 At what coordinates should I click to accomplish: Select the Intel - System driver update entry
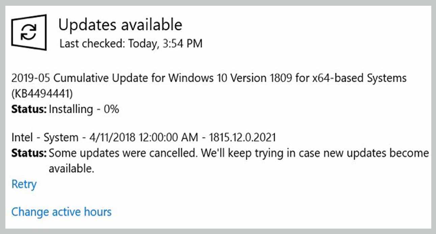coord(144,138)
